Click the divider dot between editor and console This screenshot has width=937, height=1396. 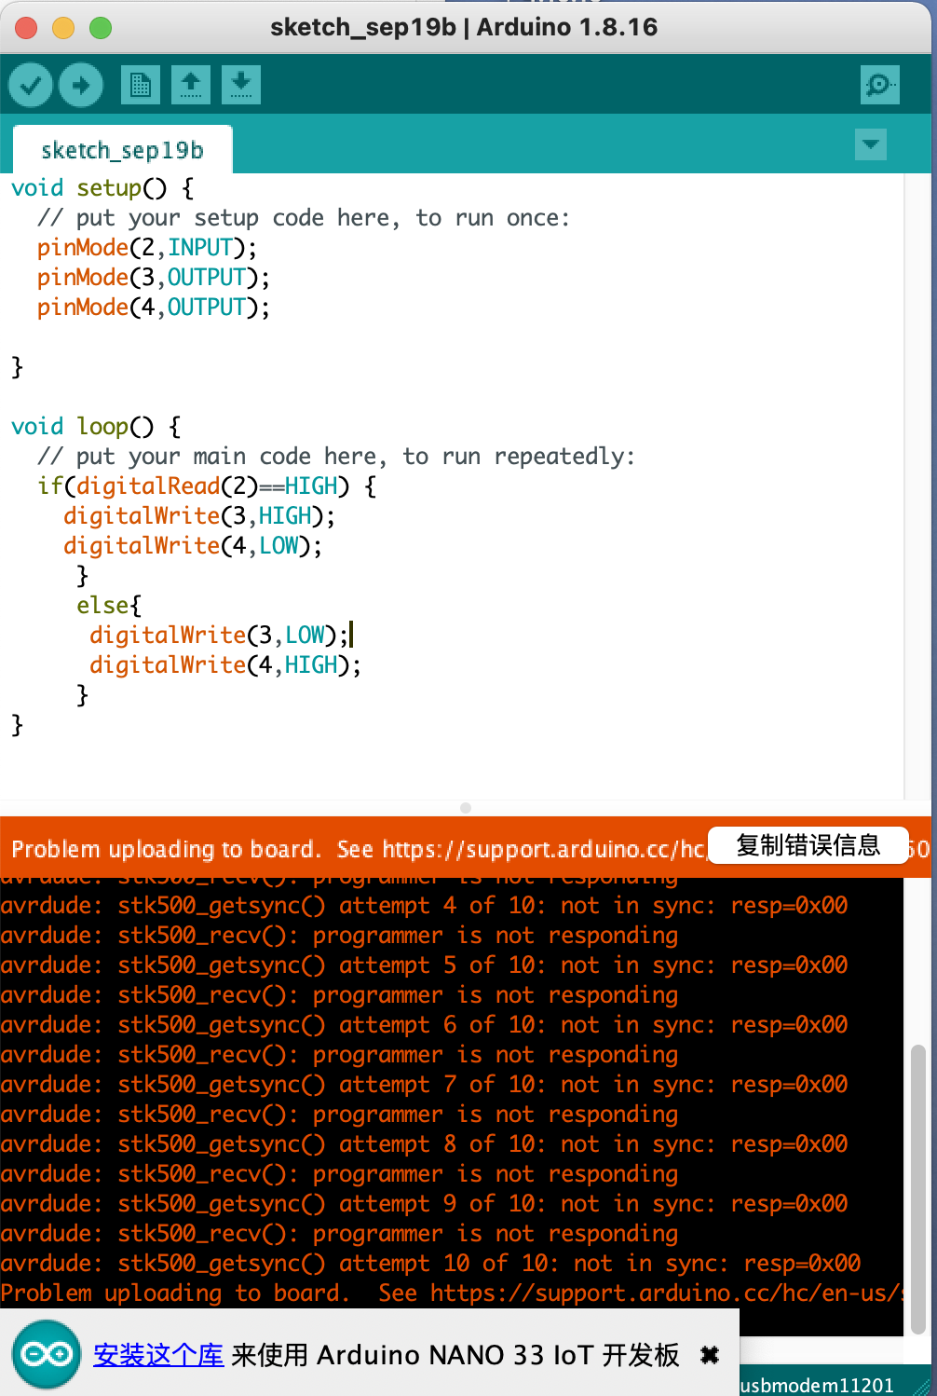[x=466, y=808]
